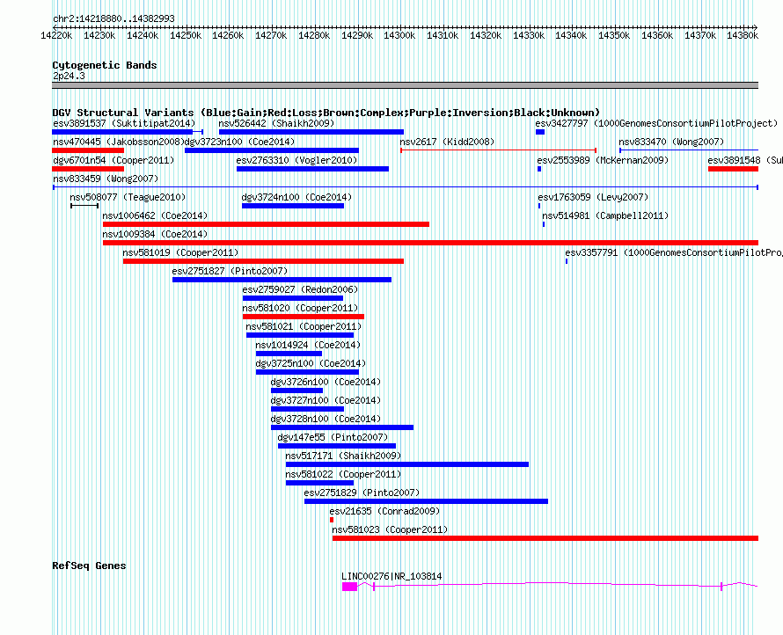Select the esv2763310 (Vogler2010) label

(x=296, y=160)
